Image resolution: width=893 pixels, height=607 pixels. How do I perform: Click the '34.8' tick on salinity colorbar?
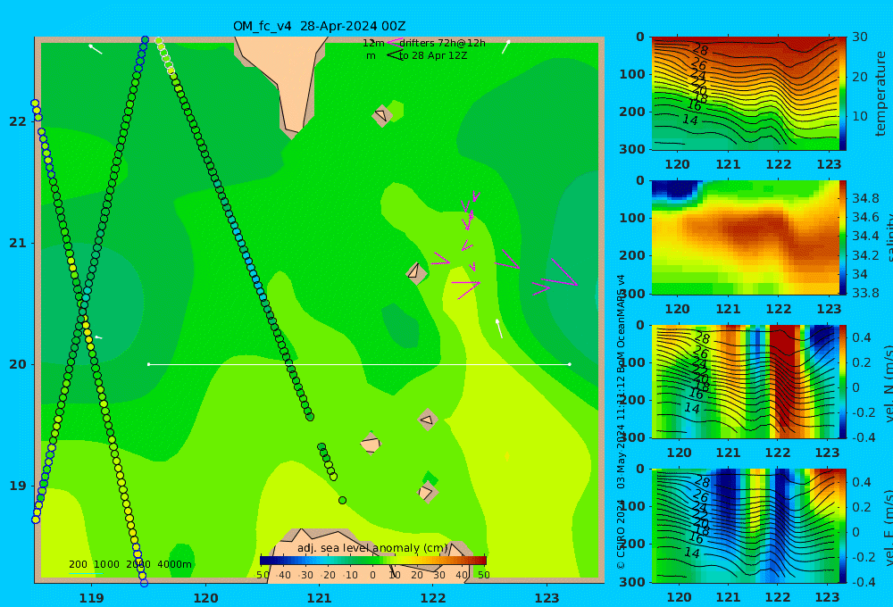[x=865, y=198]
